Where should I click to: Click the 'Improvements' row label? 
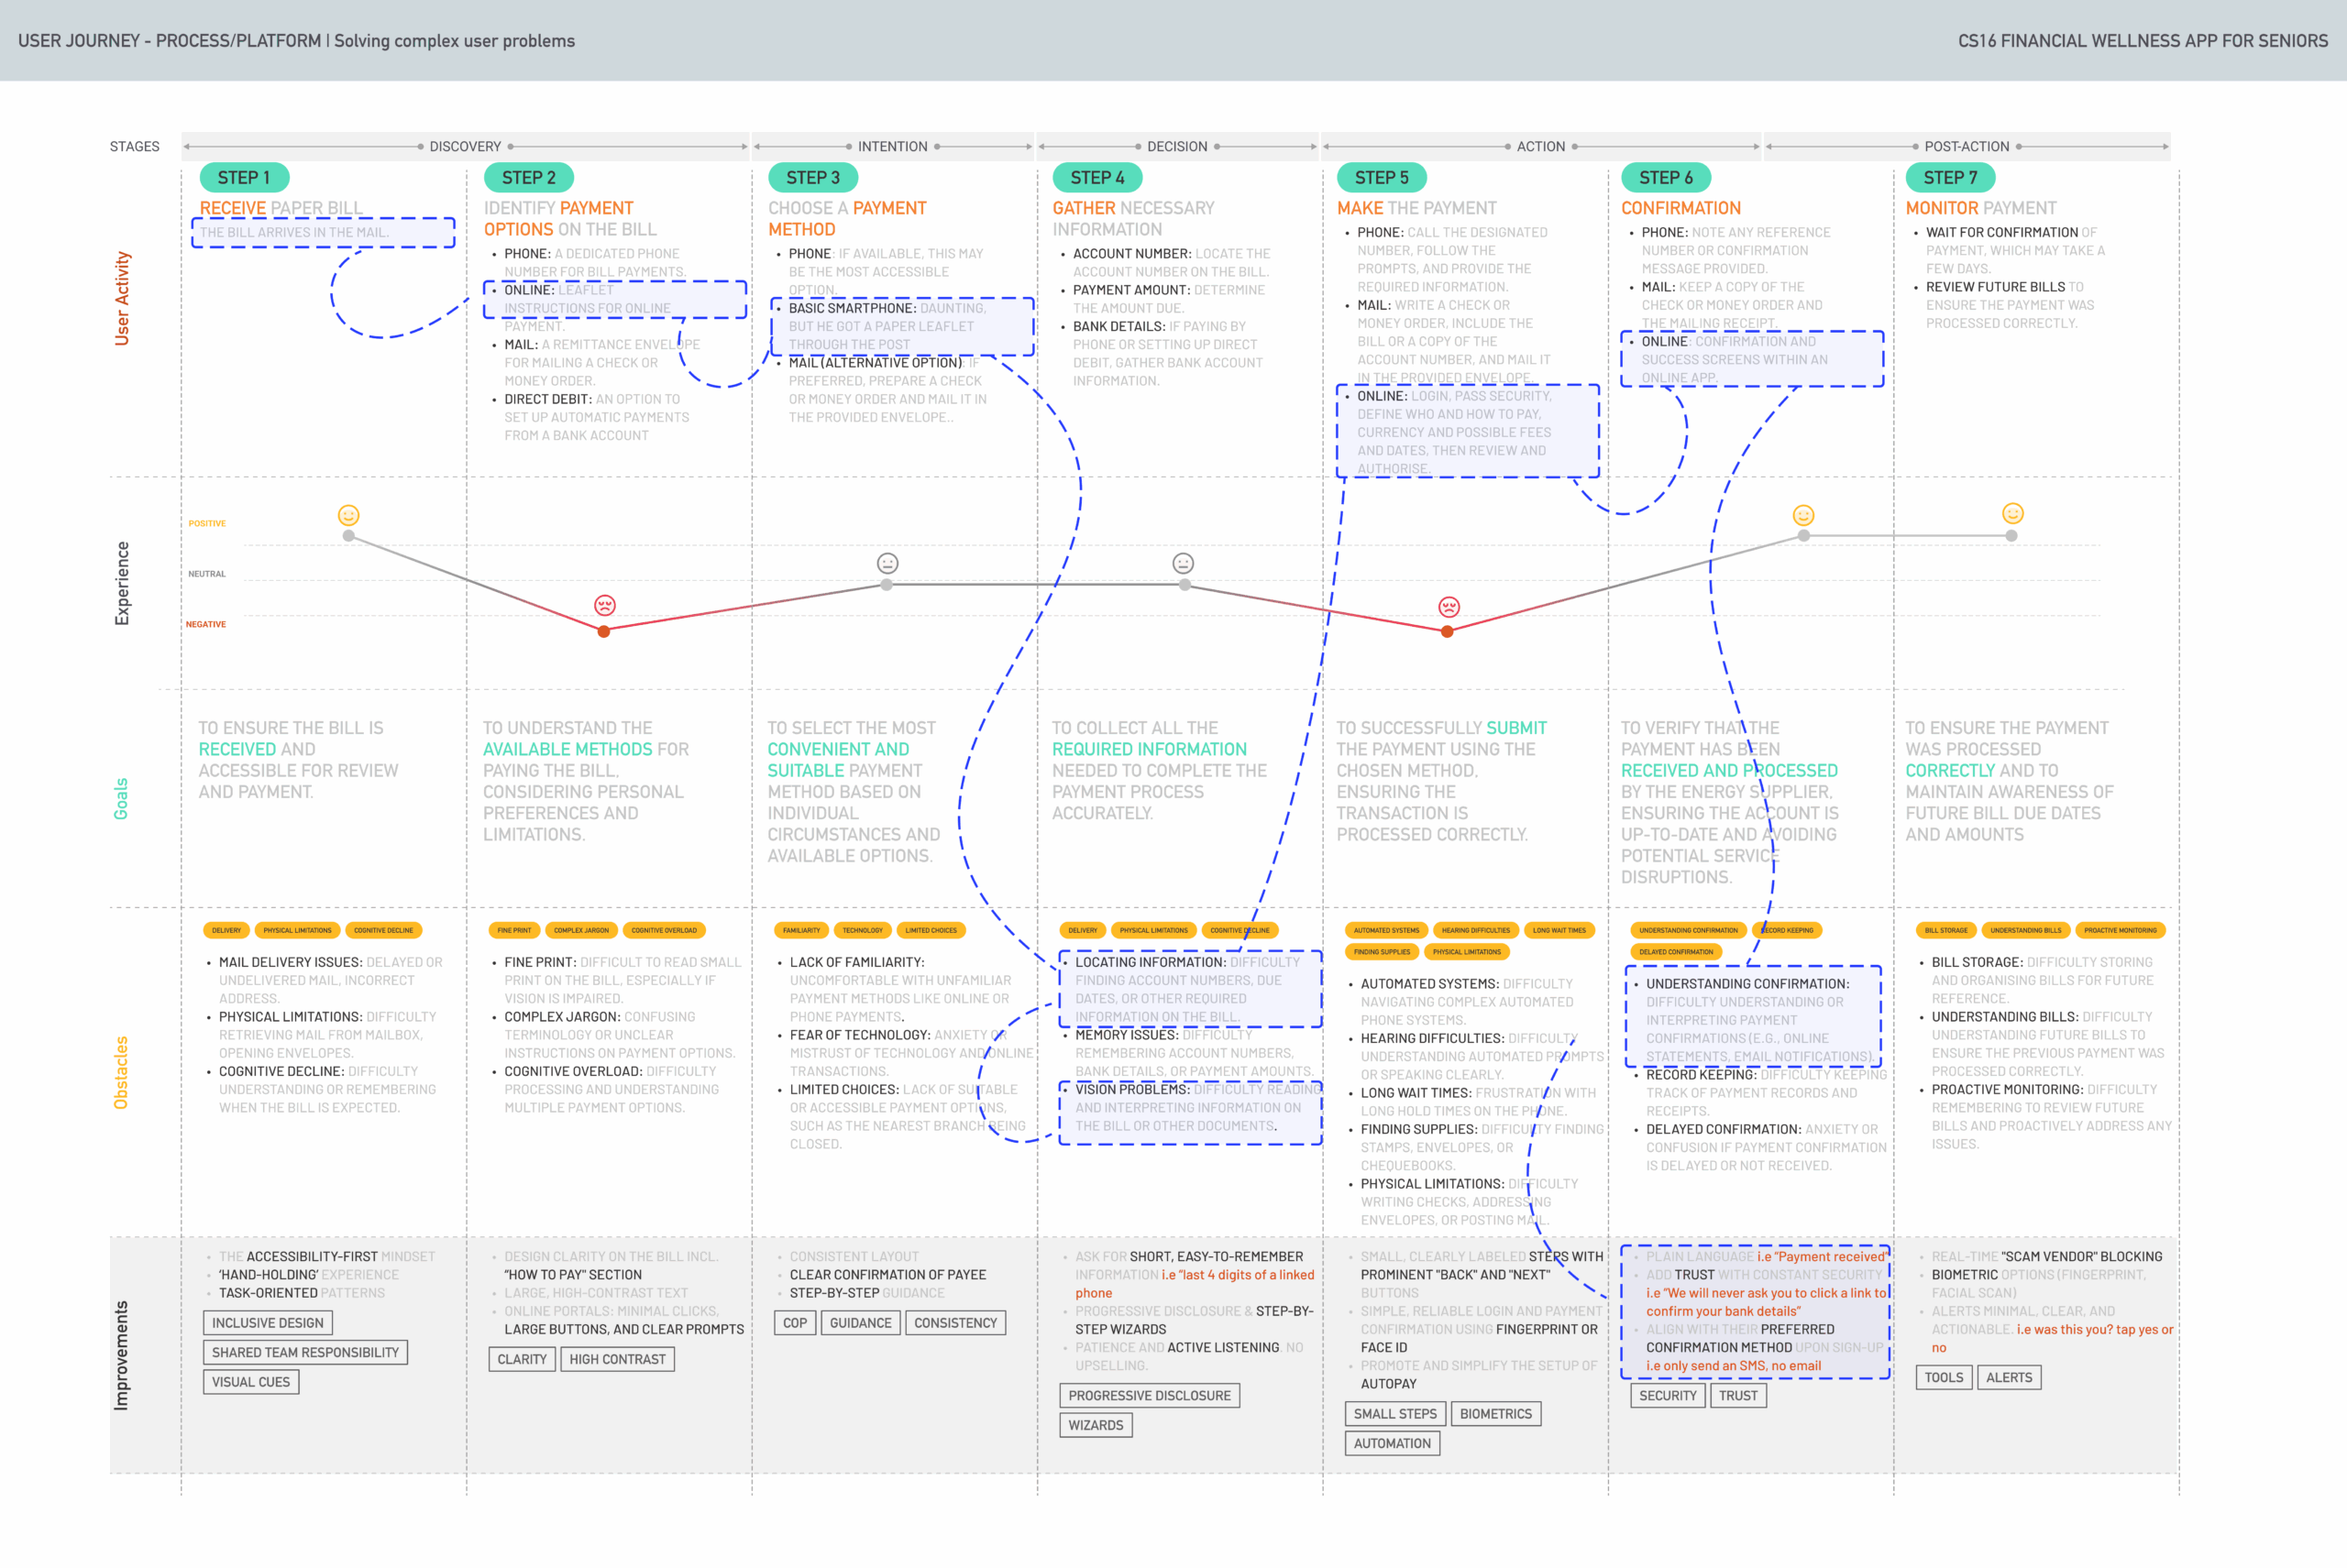(x=122, y=1355)
